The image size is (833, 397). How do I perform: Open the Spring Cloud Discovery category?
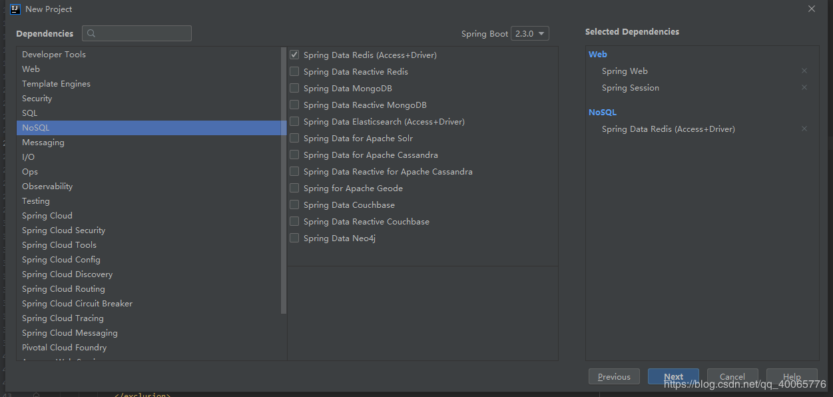(x=67, y=274)
